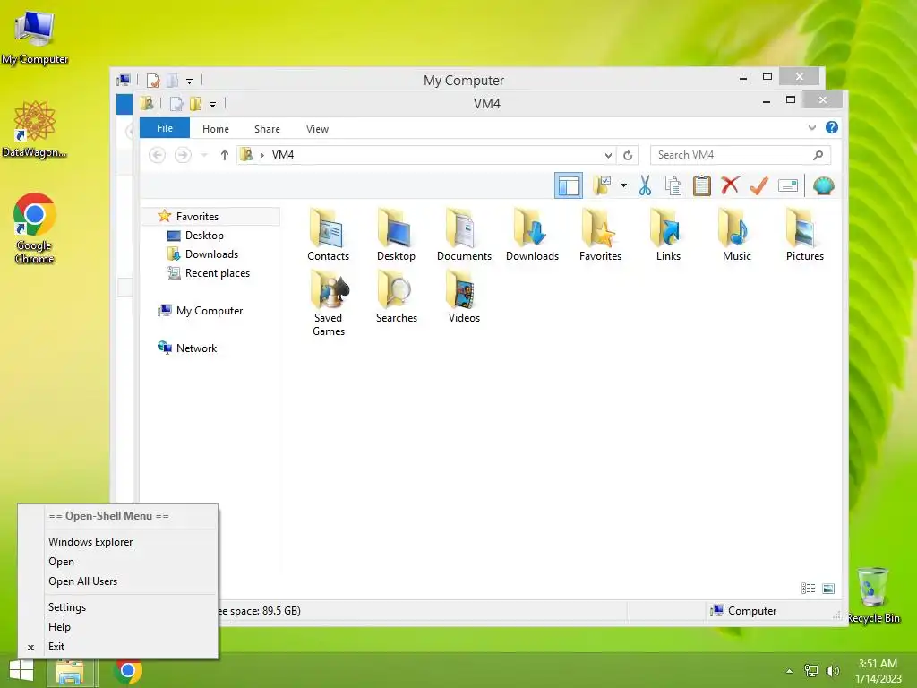
Task: Click the volume speaker tray icon
Action: point(832,671)
